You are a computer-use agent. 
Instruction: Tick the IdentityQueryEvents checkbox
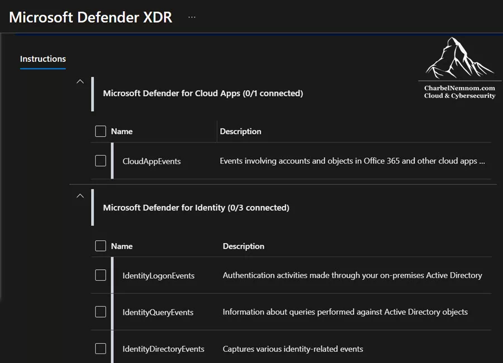point(101,312)
